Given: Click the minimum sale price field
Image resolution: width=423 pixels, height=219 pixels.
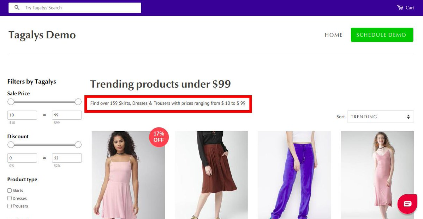Looking at the screenshot, I should point(22,115).
